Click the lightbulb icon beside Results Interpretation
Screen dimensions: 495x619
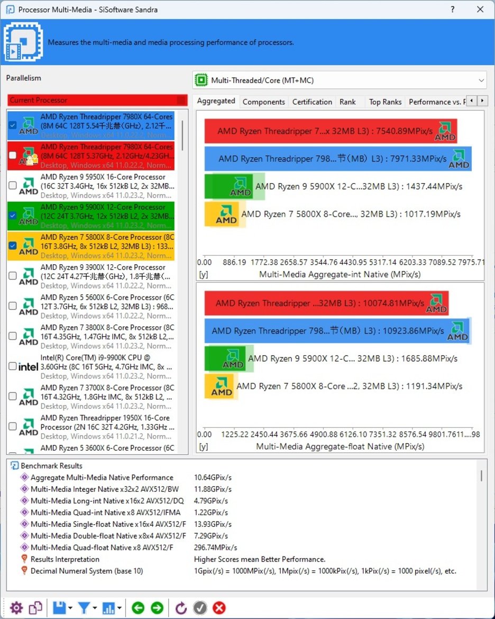(24, 559)
